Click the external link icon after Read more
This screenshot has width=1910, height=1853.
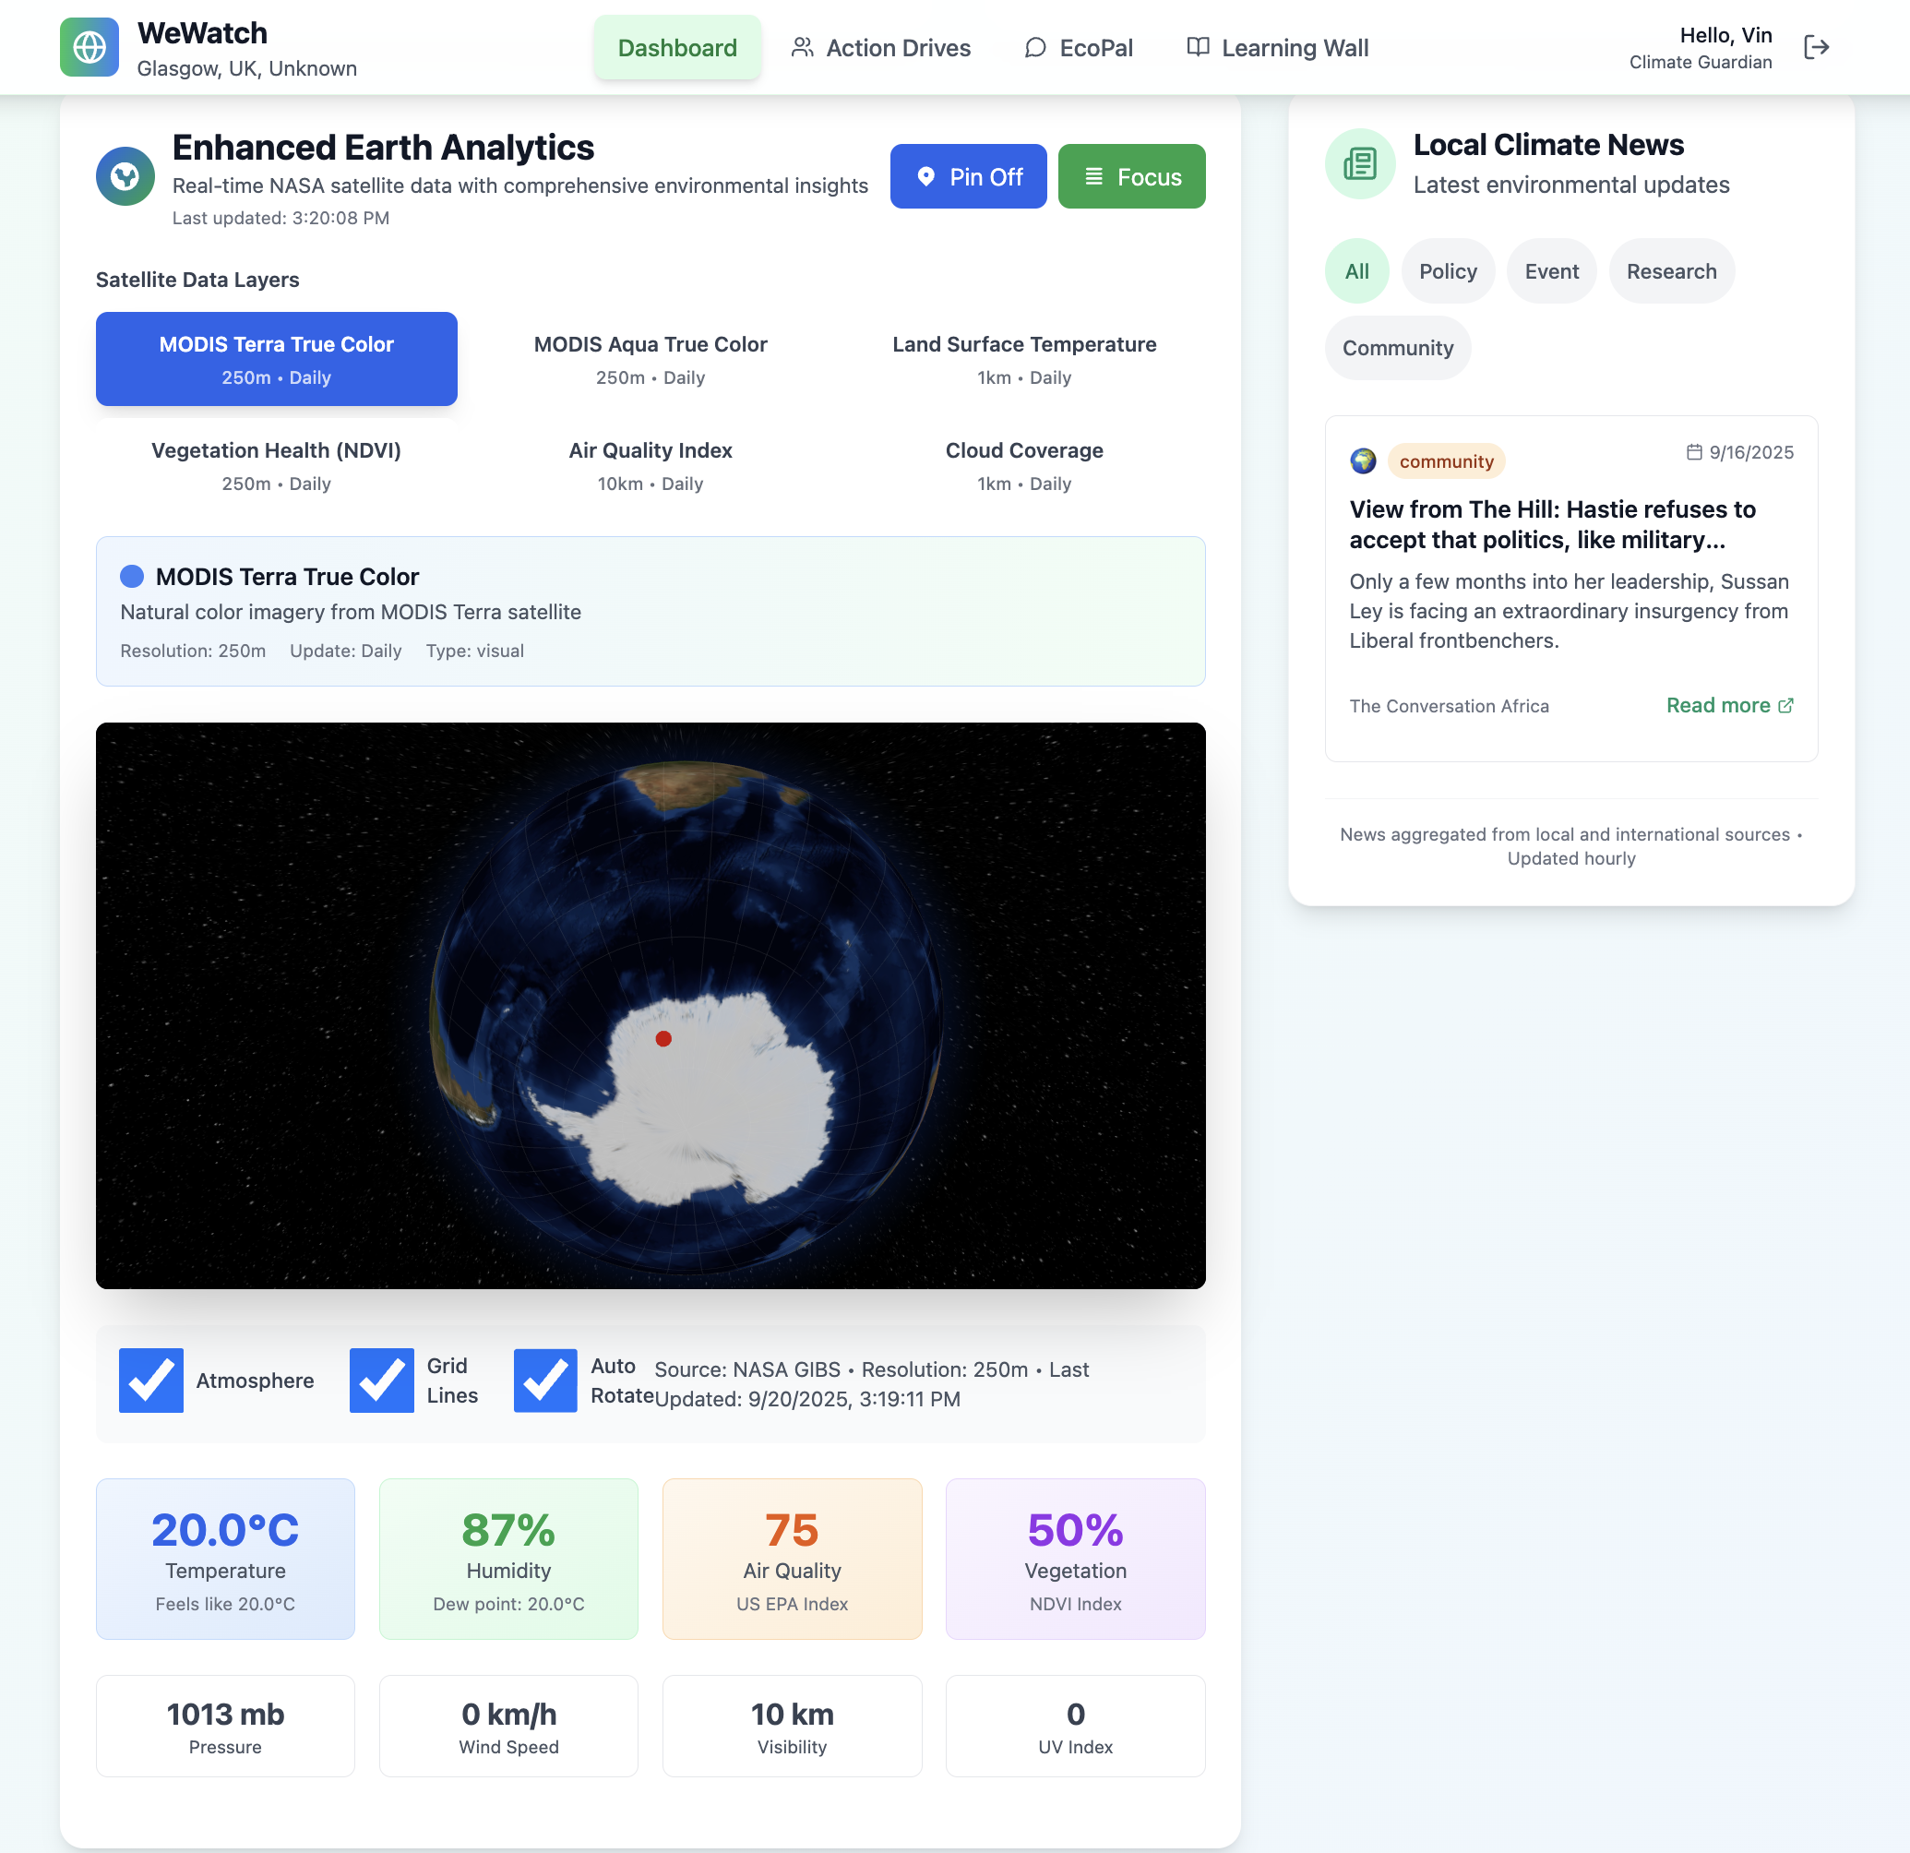1785,706
